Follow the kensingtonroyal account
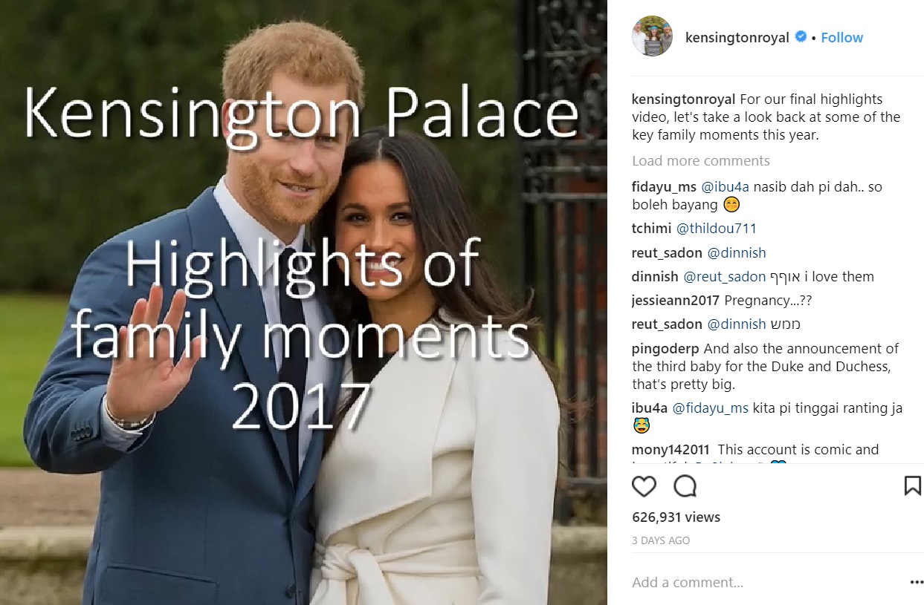This screenshot has height=605, width=924. pyautogui.click(x=841, y=37)
